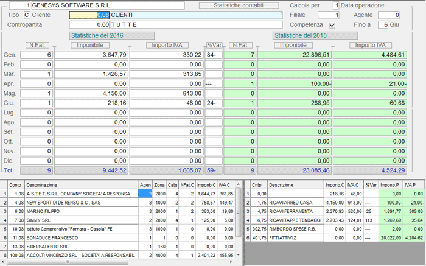Click 2016 total imponibile 9.442,52

click(x=91, y=170)
